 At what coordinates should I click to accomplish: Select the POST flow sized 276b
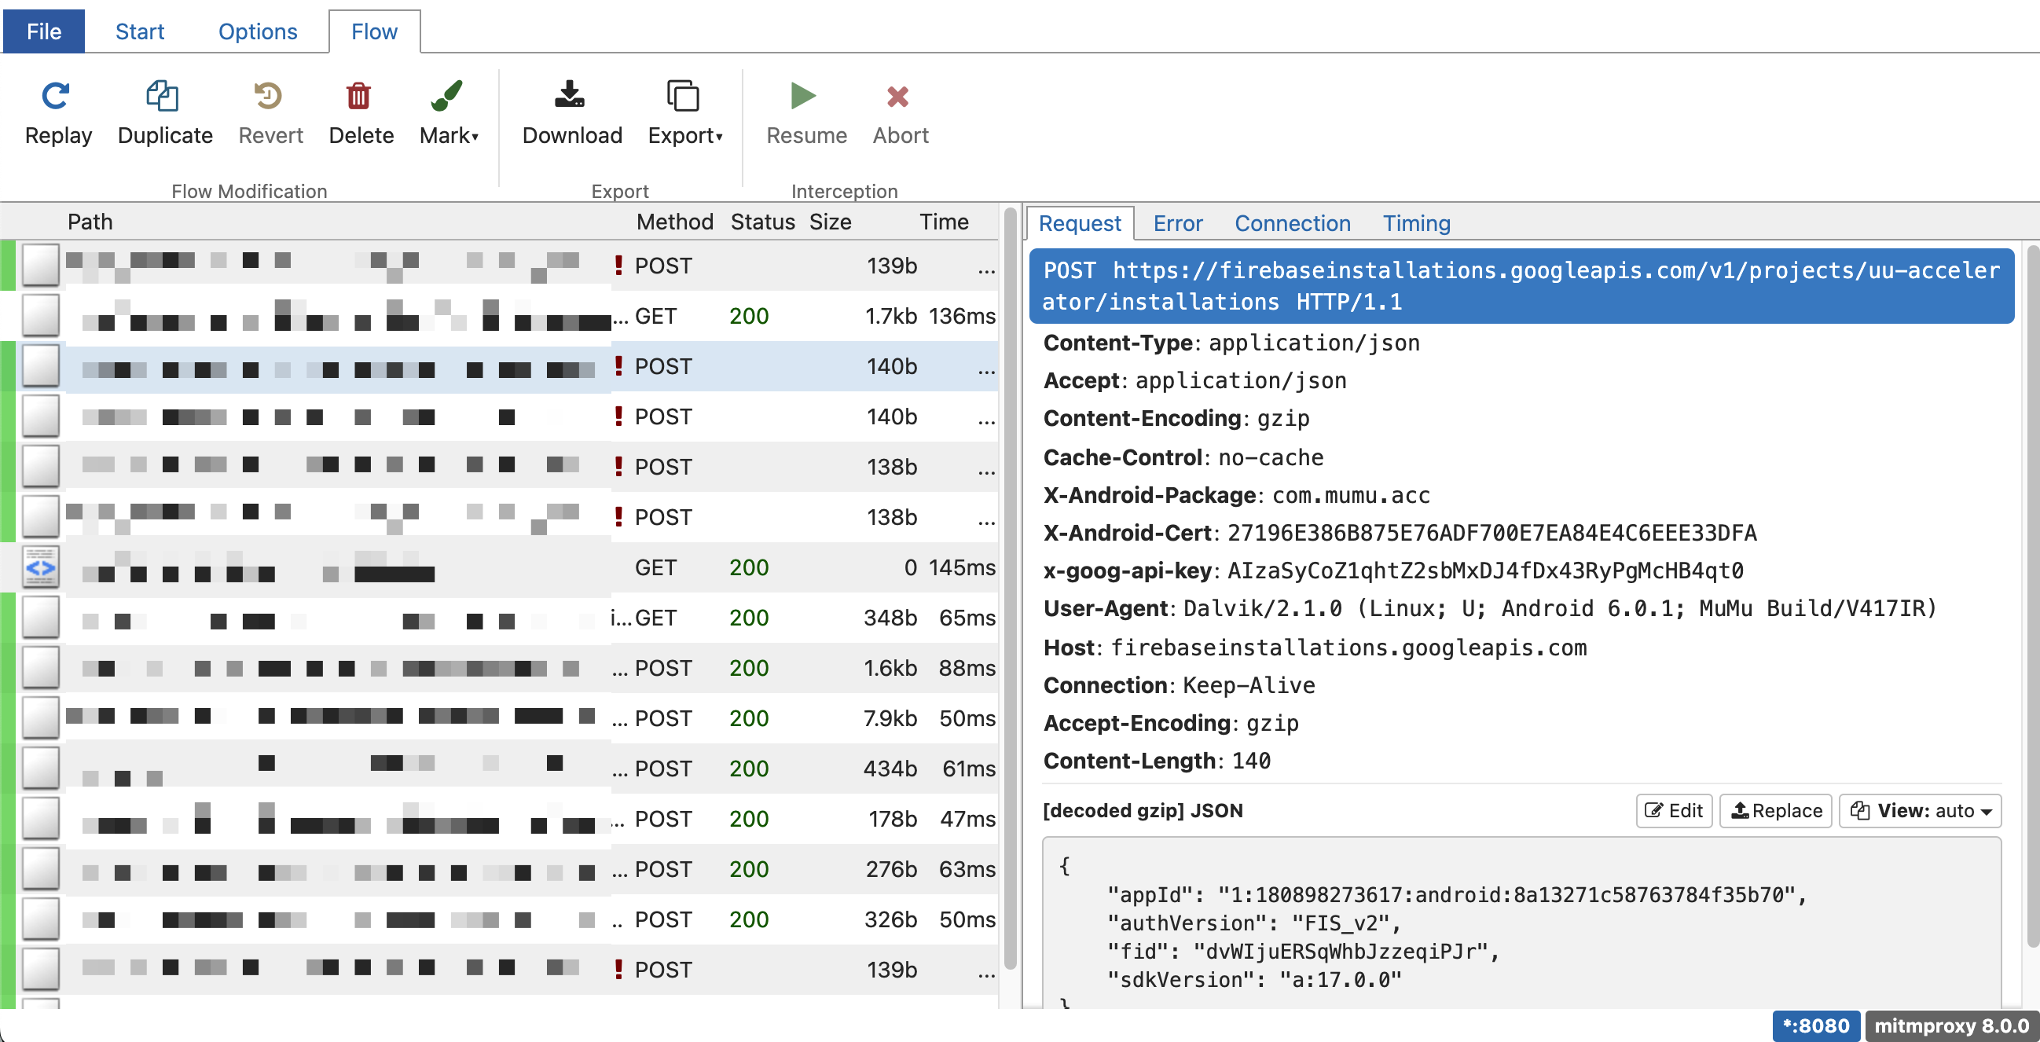499,868
